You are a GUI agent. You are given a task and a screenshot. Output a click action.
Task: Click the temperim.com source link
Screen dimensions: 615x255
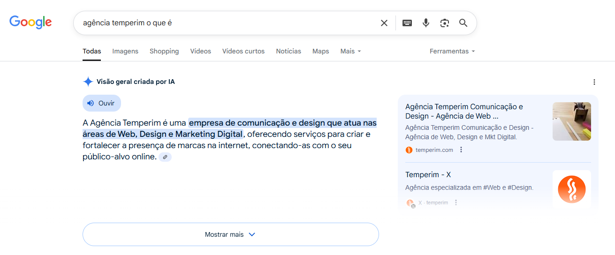pos(434,150)
